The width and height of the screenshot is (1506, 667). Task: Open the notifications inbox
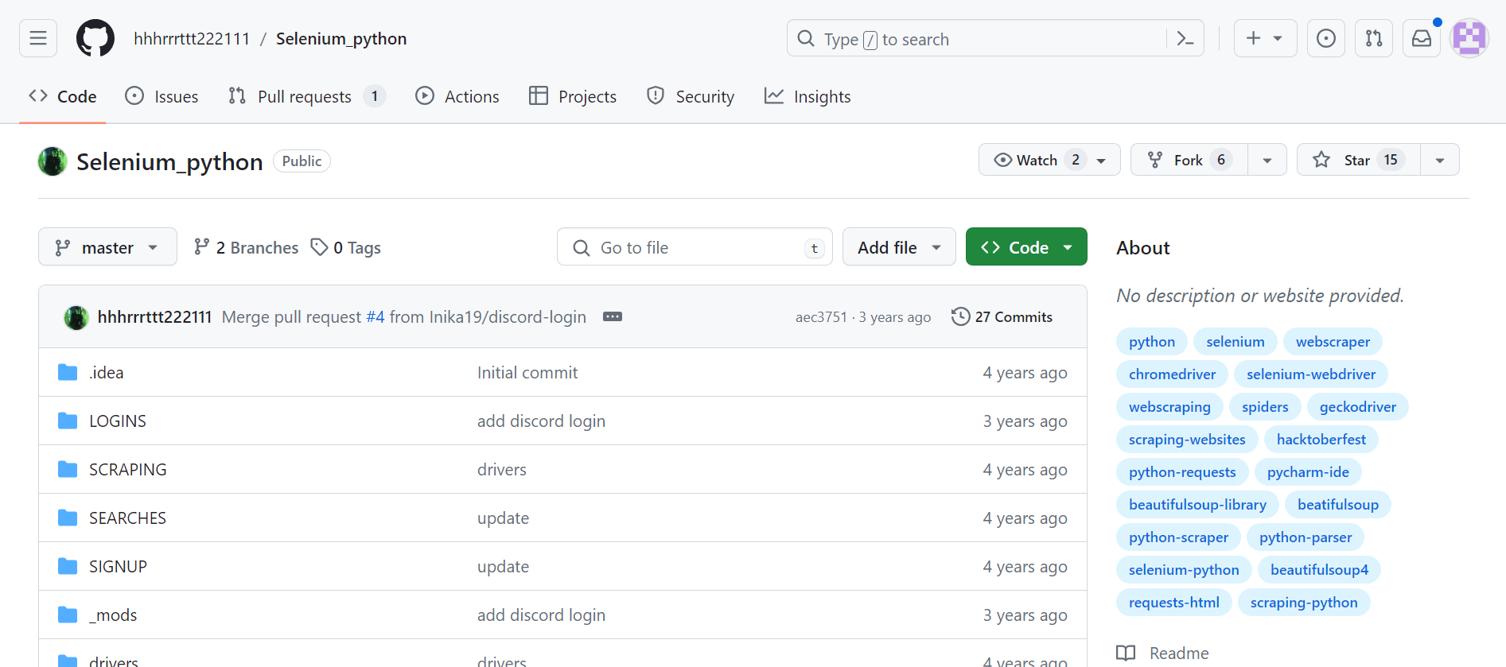click(1421, 38)
